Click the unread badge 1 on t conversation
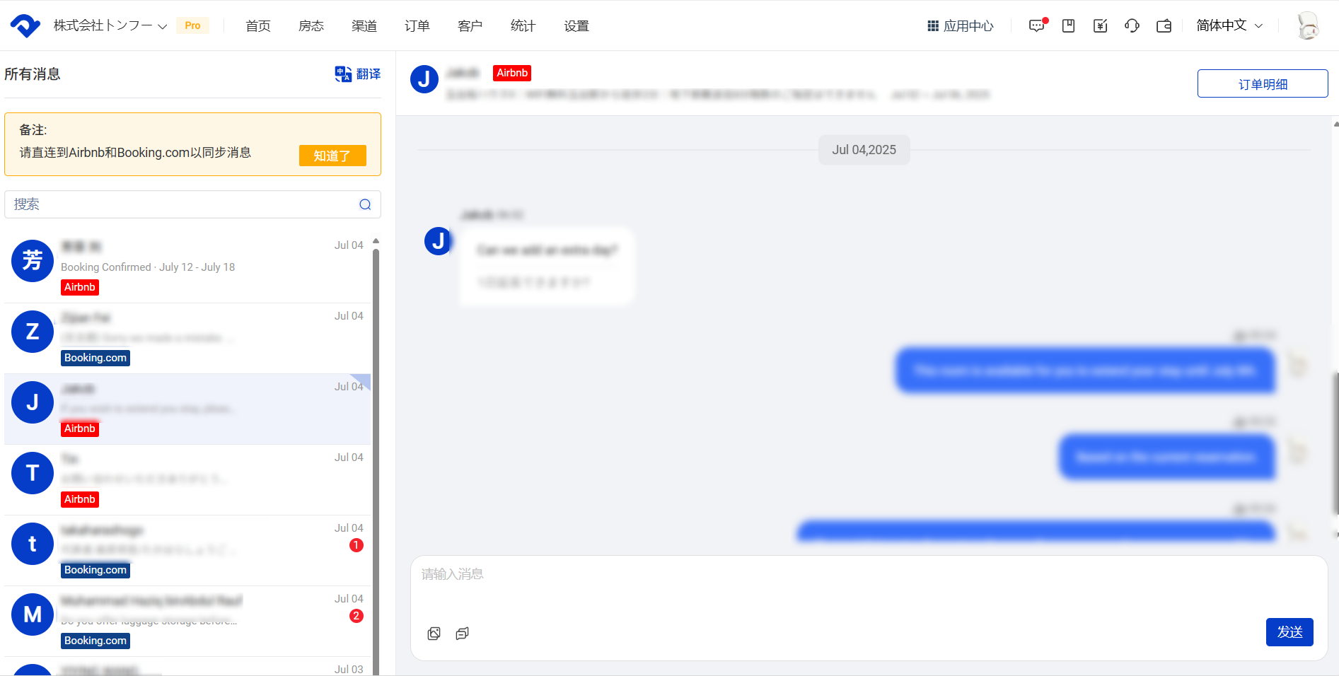The height and width of the screenshot is (676, 1339). tap(357, 545)
